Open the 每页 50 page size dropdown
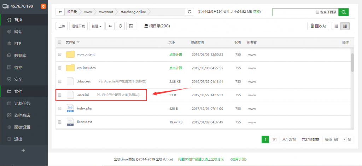This screenshot has height=166, width=362. [x=340, y=139]
